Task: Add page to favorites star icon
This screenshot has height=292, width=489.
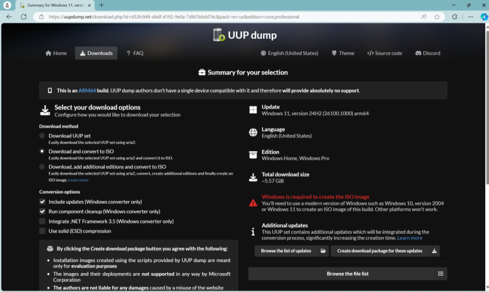Action: pyautogui.click(x=437, y=17)
